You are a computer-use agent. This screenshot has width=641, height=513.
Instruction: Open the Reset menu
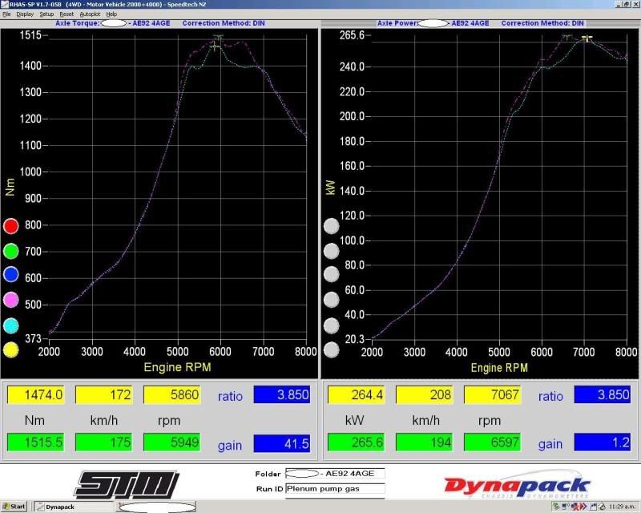pos(67,14)
